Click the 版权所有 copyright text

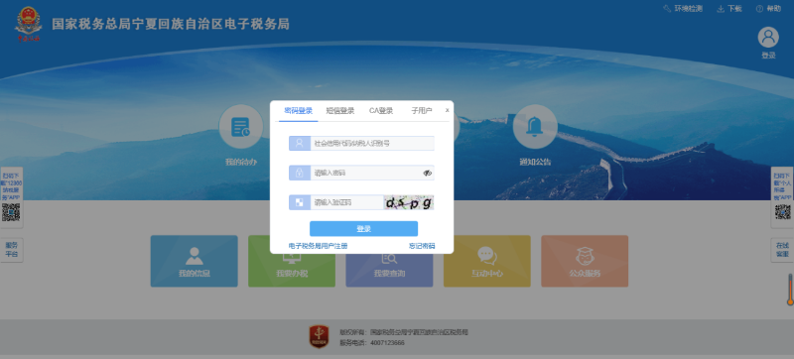404,332
